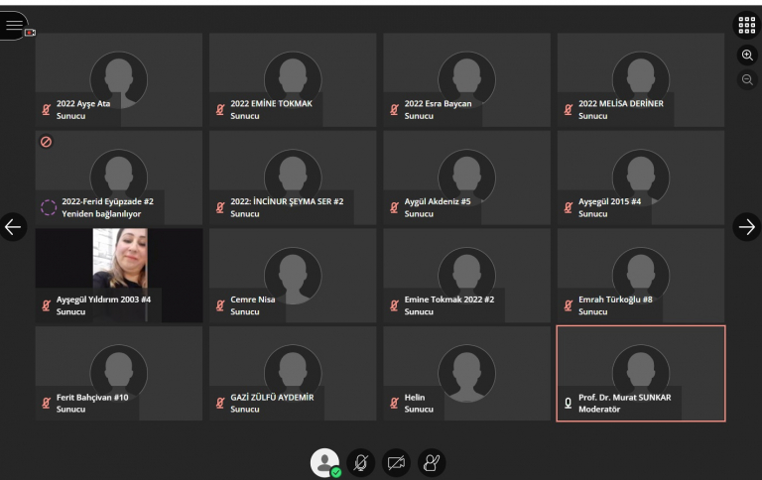Click 'Sunucu' role label under Helin
Image resolution: width=762 pixels, height=480 pixels.
419,409
